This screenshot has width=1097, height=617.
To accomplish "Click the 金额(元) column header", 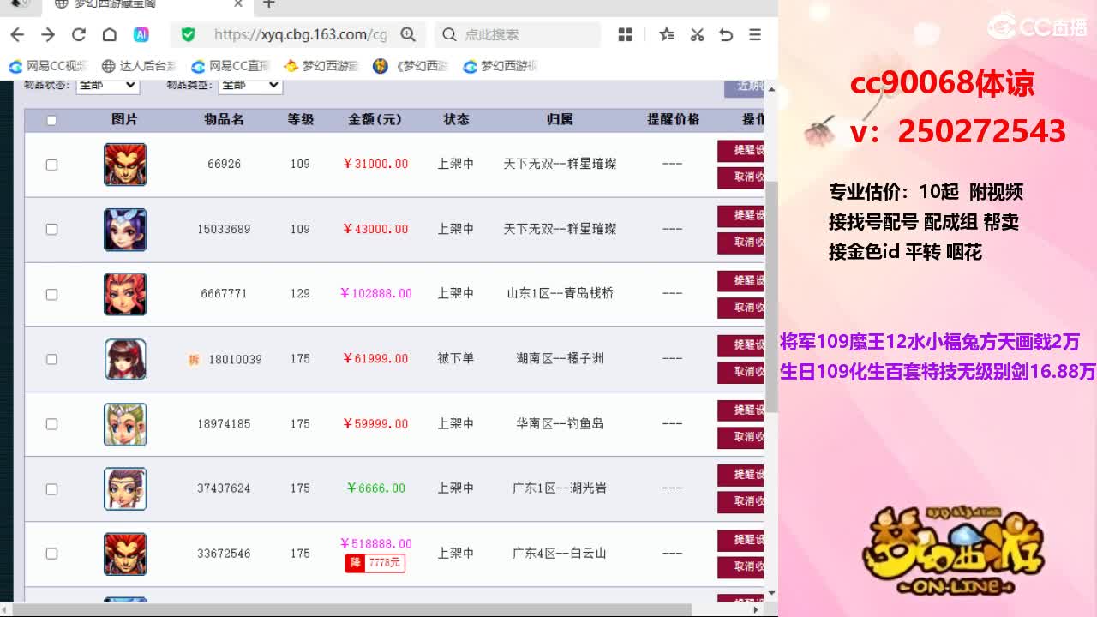I will coord(375,120).
